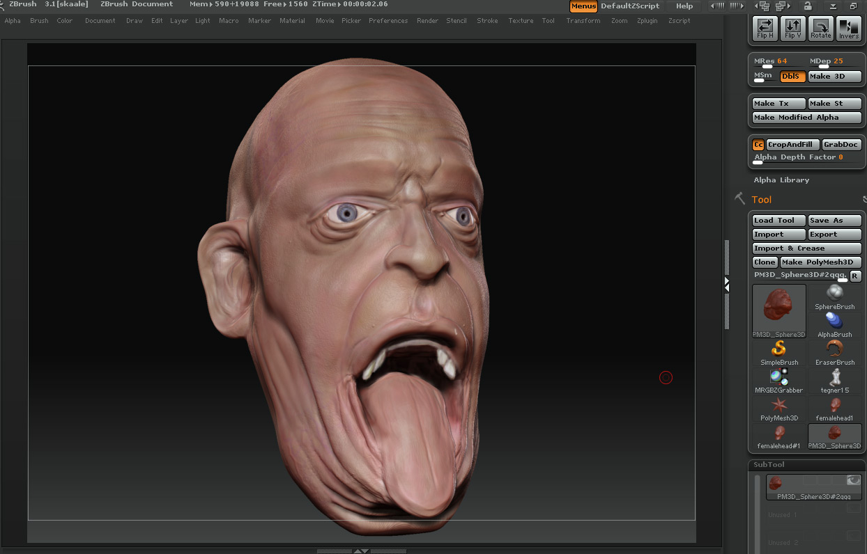The image size is (867, 554).
Task: Click the MRes slider
Action: click(778, 63)
